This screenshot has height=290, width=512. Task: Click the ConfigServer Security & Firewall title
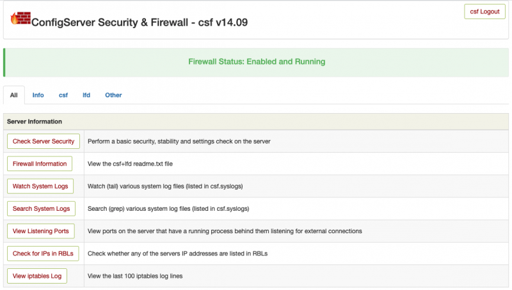[x=140, y=22]
